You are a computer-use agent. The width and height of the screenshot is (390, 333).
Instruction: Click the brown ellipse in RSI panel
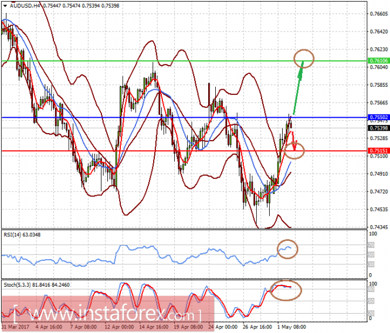pos(287,249)
